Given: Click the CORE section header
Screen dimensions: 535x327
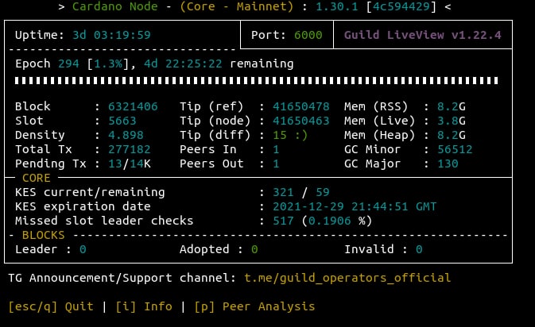Looking at the screenshot, I should click(x=37, y=178).
